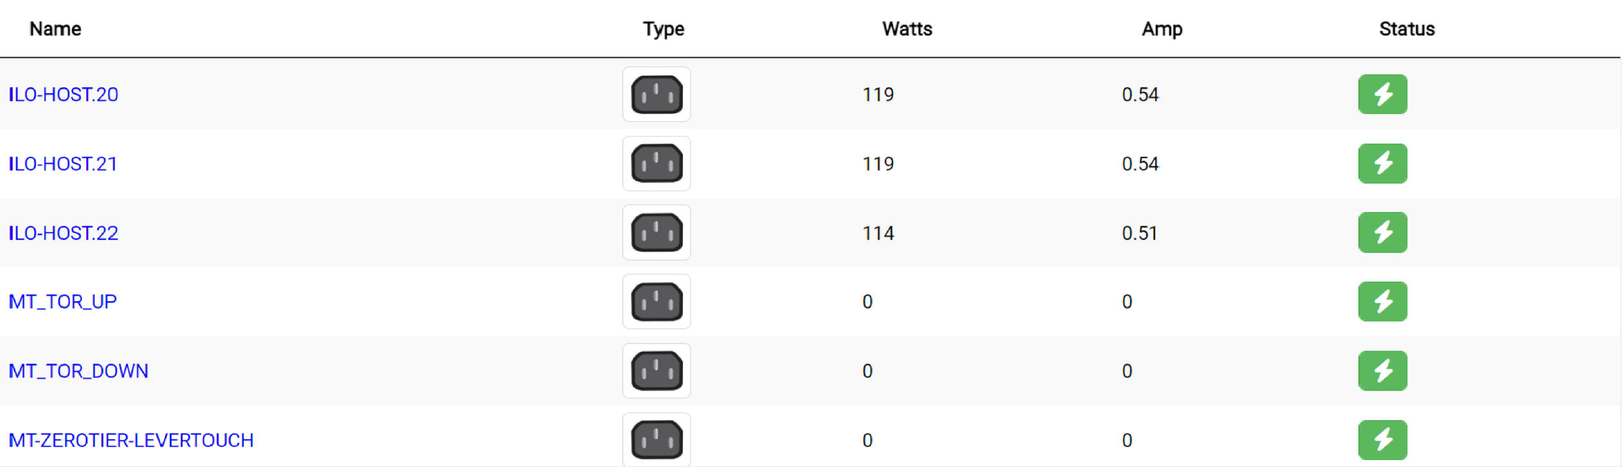Click the socket type icon for ILO-HOST.22

coord(657,232)
